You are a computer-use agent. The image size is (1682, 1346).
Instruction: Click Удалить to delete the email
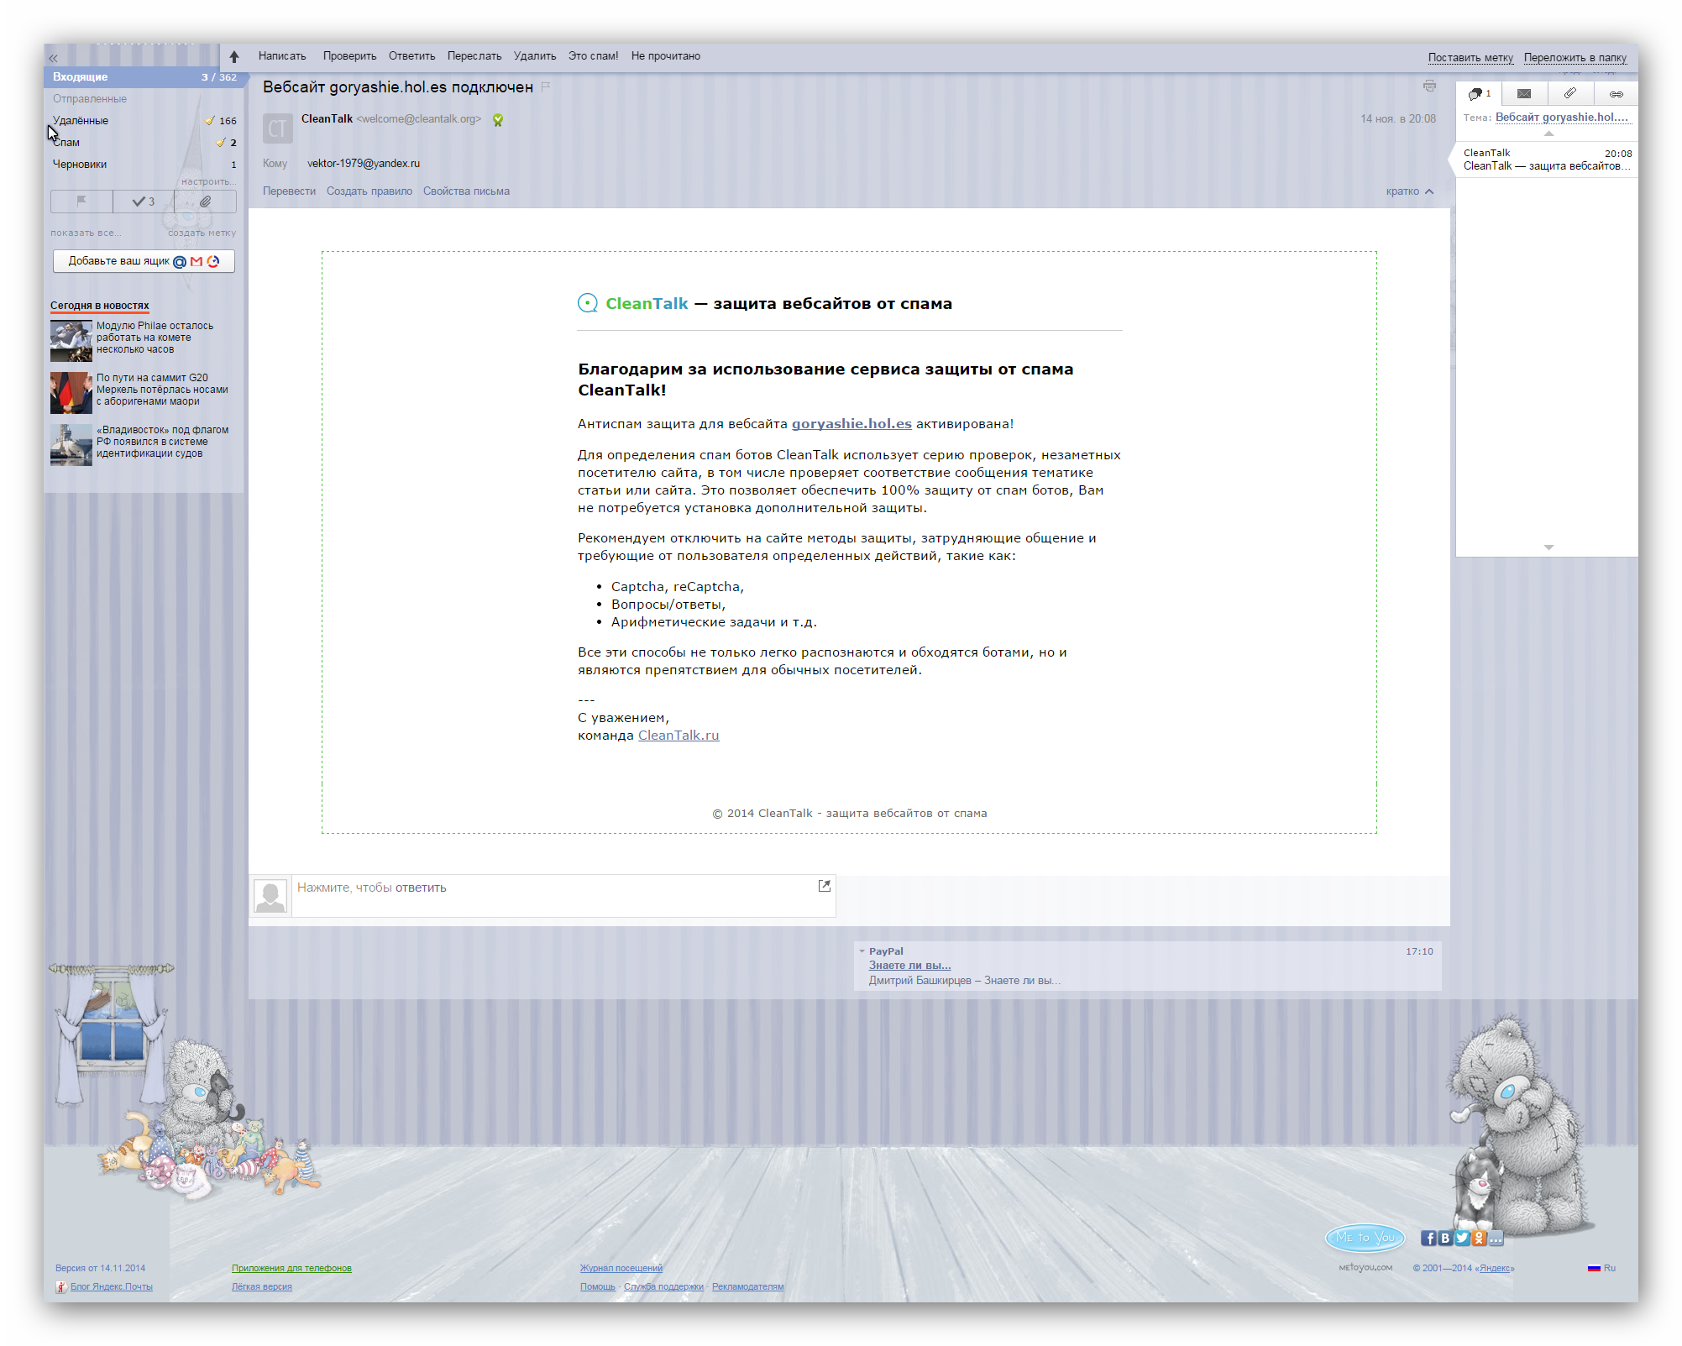(535, 56)
